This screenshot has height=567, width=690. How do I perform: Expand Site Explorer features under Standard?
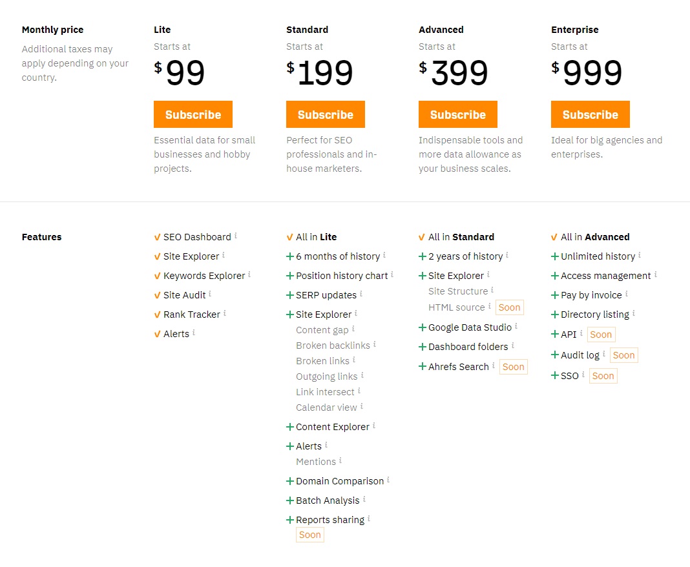(289, 314)
